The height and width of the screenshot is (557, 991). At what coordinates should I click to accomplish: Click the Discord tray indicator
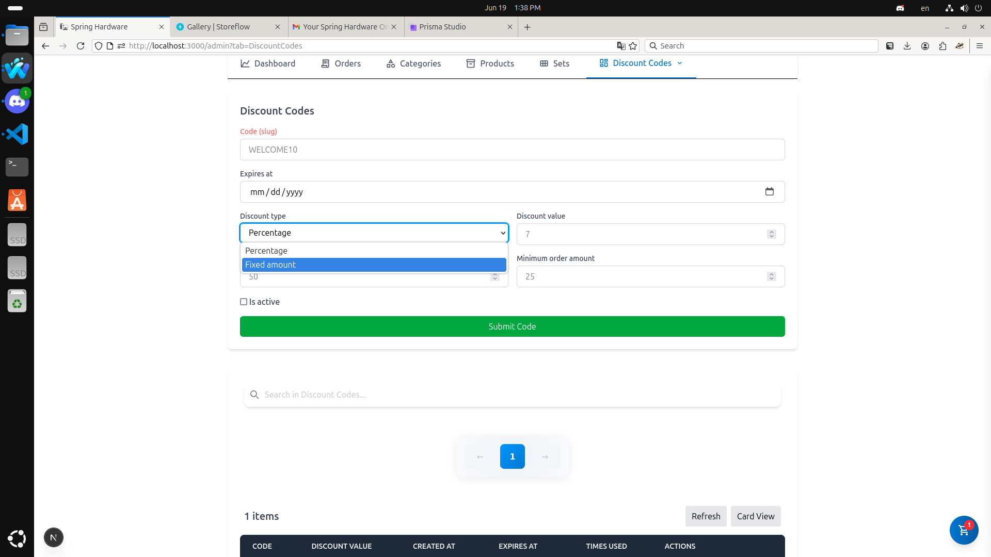(900, 8)
